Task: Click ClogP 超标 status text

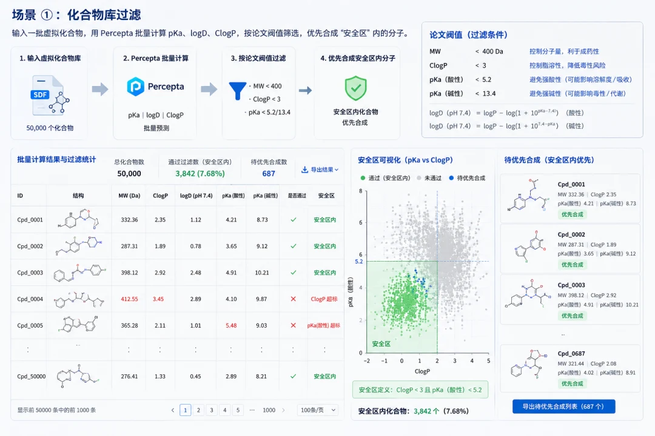Action: [x=324, y=299]
